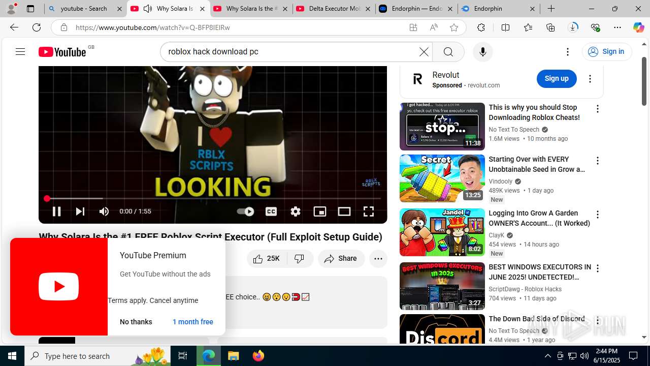The image size is (650, 366).
Task: Skip to the next video
Action: [x=80, y=211]
